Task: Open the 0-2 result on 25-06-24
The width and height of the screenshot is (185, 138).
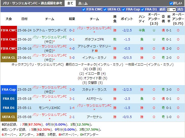Action: point(72,30)
